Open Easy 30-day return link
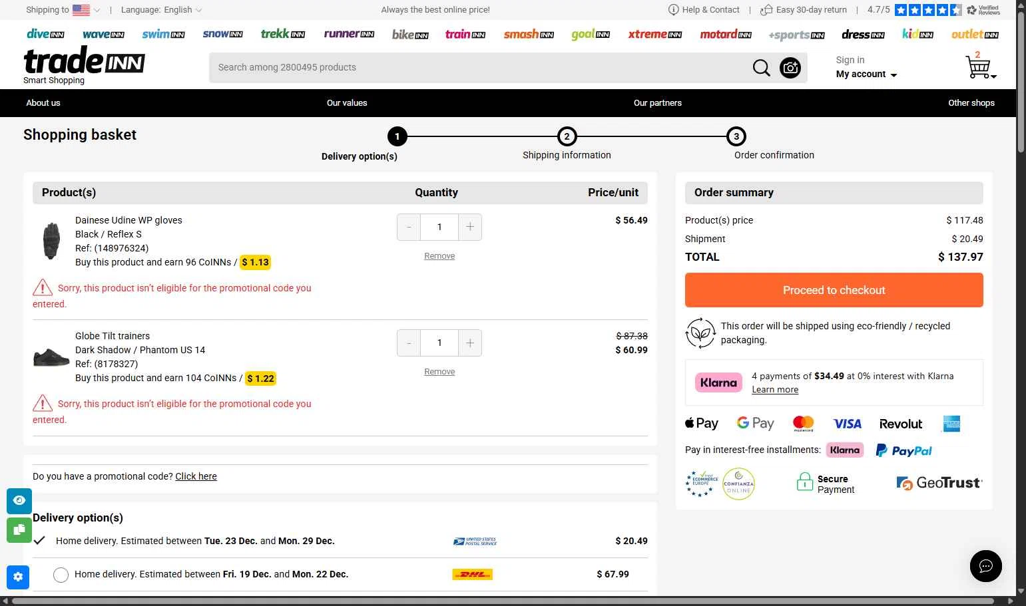 click(x=804, y=9)
